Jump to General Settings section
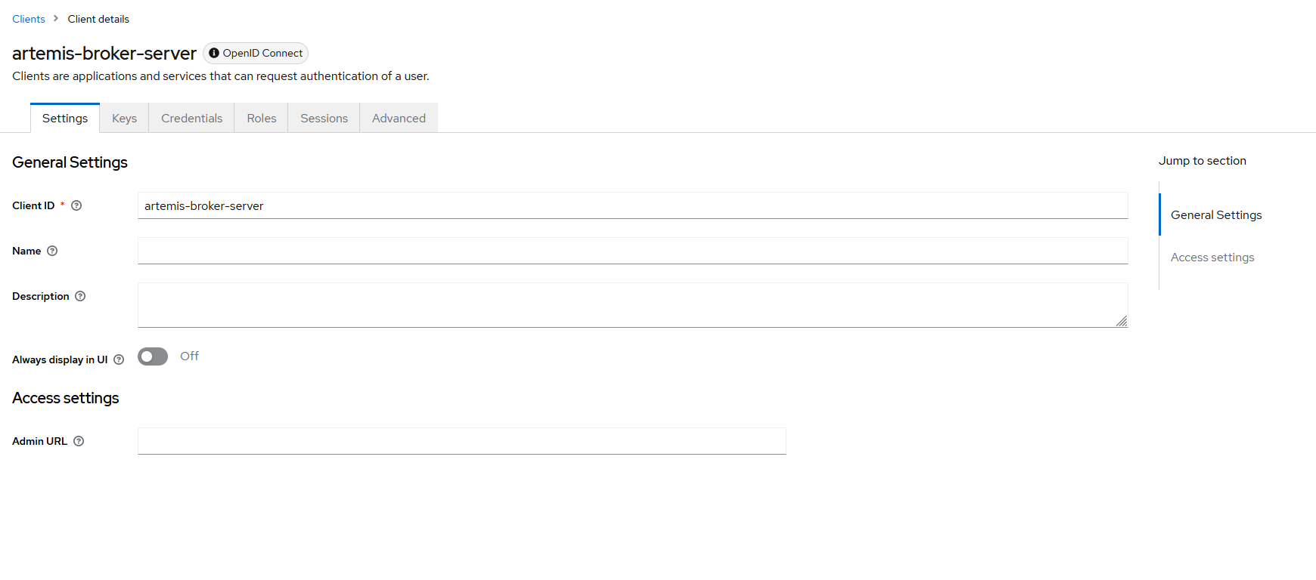The image size is (1316, 580). [1215, 215]
